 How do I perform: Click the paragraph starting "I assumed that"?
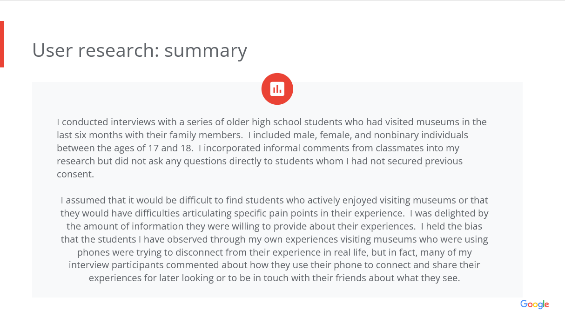coord(274,239)
